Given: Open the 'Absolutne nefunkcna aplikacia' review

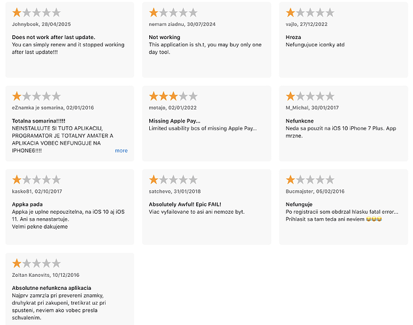Looking at the screenshot, I should [x=51, y=288].
